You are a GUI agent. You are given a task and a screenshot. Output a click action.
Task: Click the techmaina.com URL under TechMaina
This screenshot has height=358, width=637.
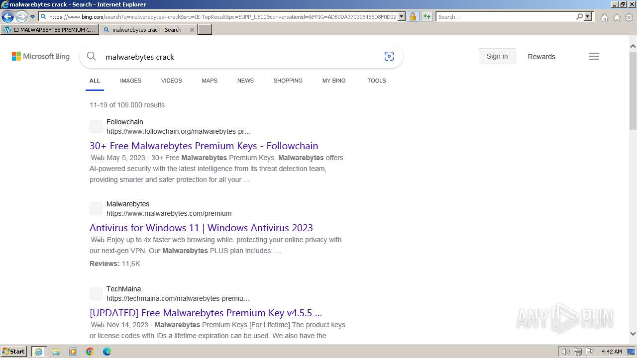(x=178, y=298)
